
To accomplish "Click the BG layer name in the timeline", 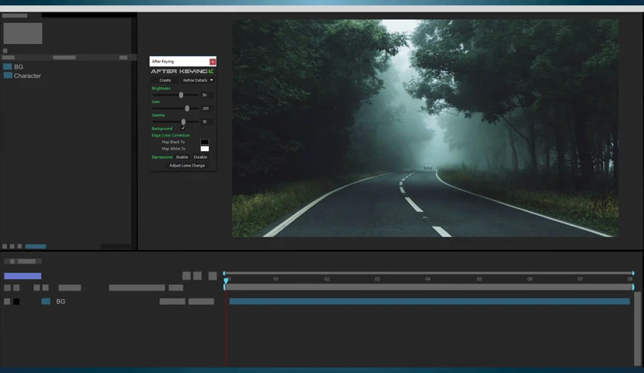I will pyautogui.click(x=61, y=301).
